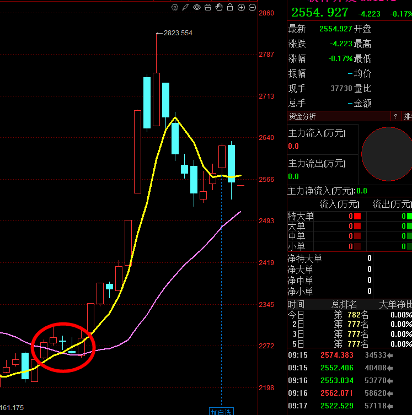Switch to the 资金分析 tab
The width and height of the screenshot is (412, 415).
(x=303, y=116)
